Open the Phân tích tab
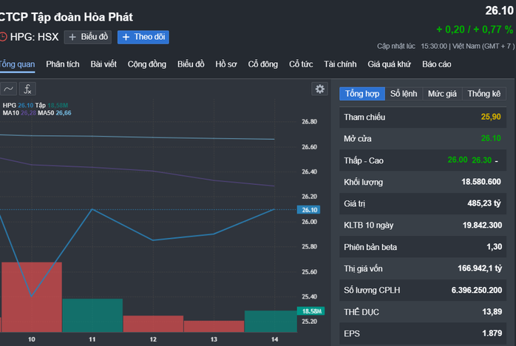This screenshot has width=516, height=346. pyautogui.click(x=63, y=64)
